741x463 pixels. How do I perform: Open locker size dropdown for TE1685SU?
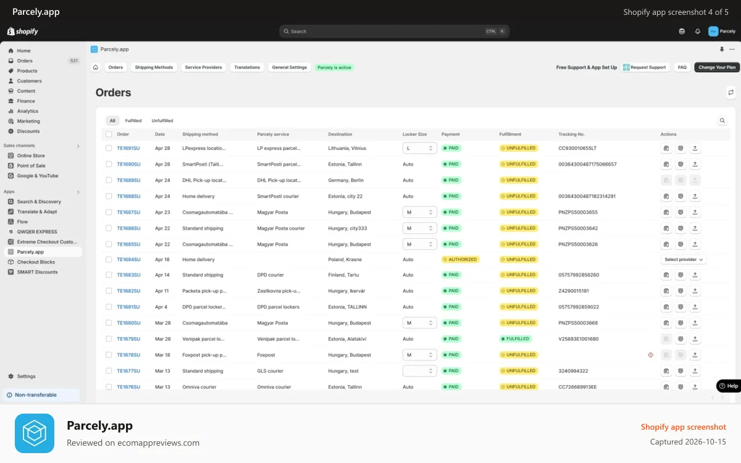click(420, 244)
